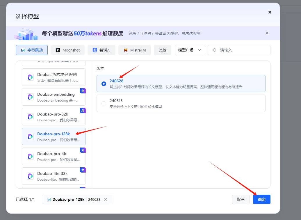Click the Moonshot logo icon

click(58, 50)
